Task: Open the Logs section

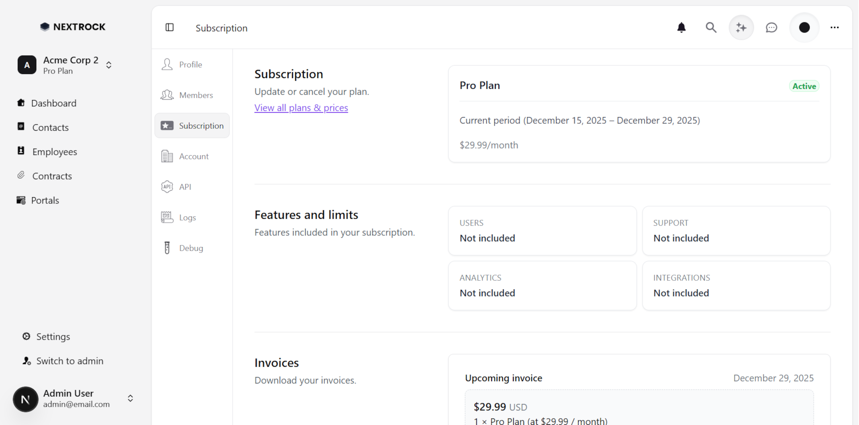Action: coord(187,217)
